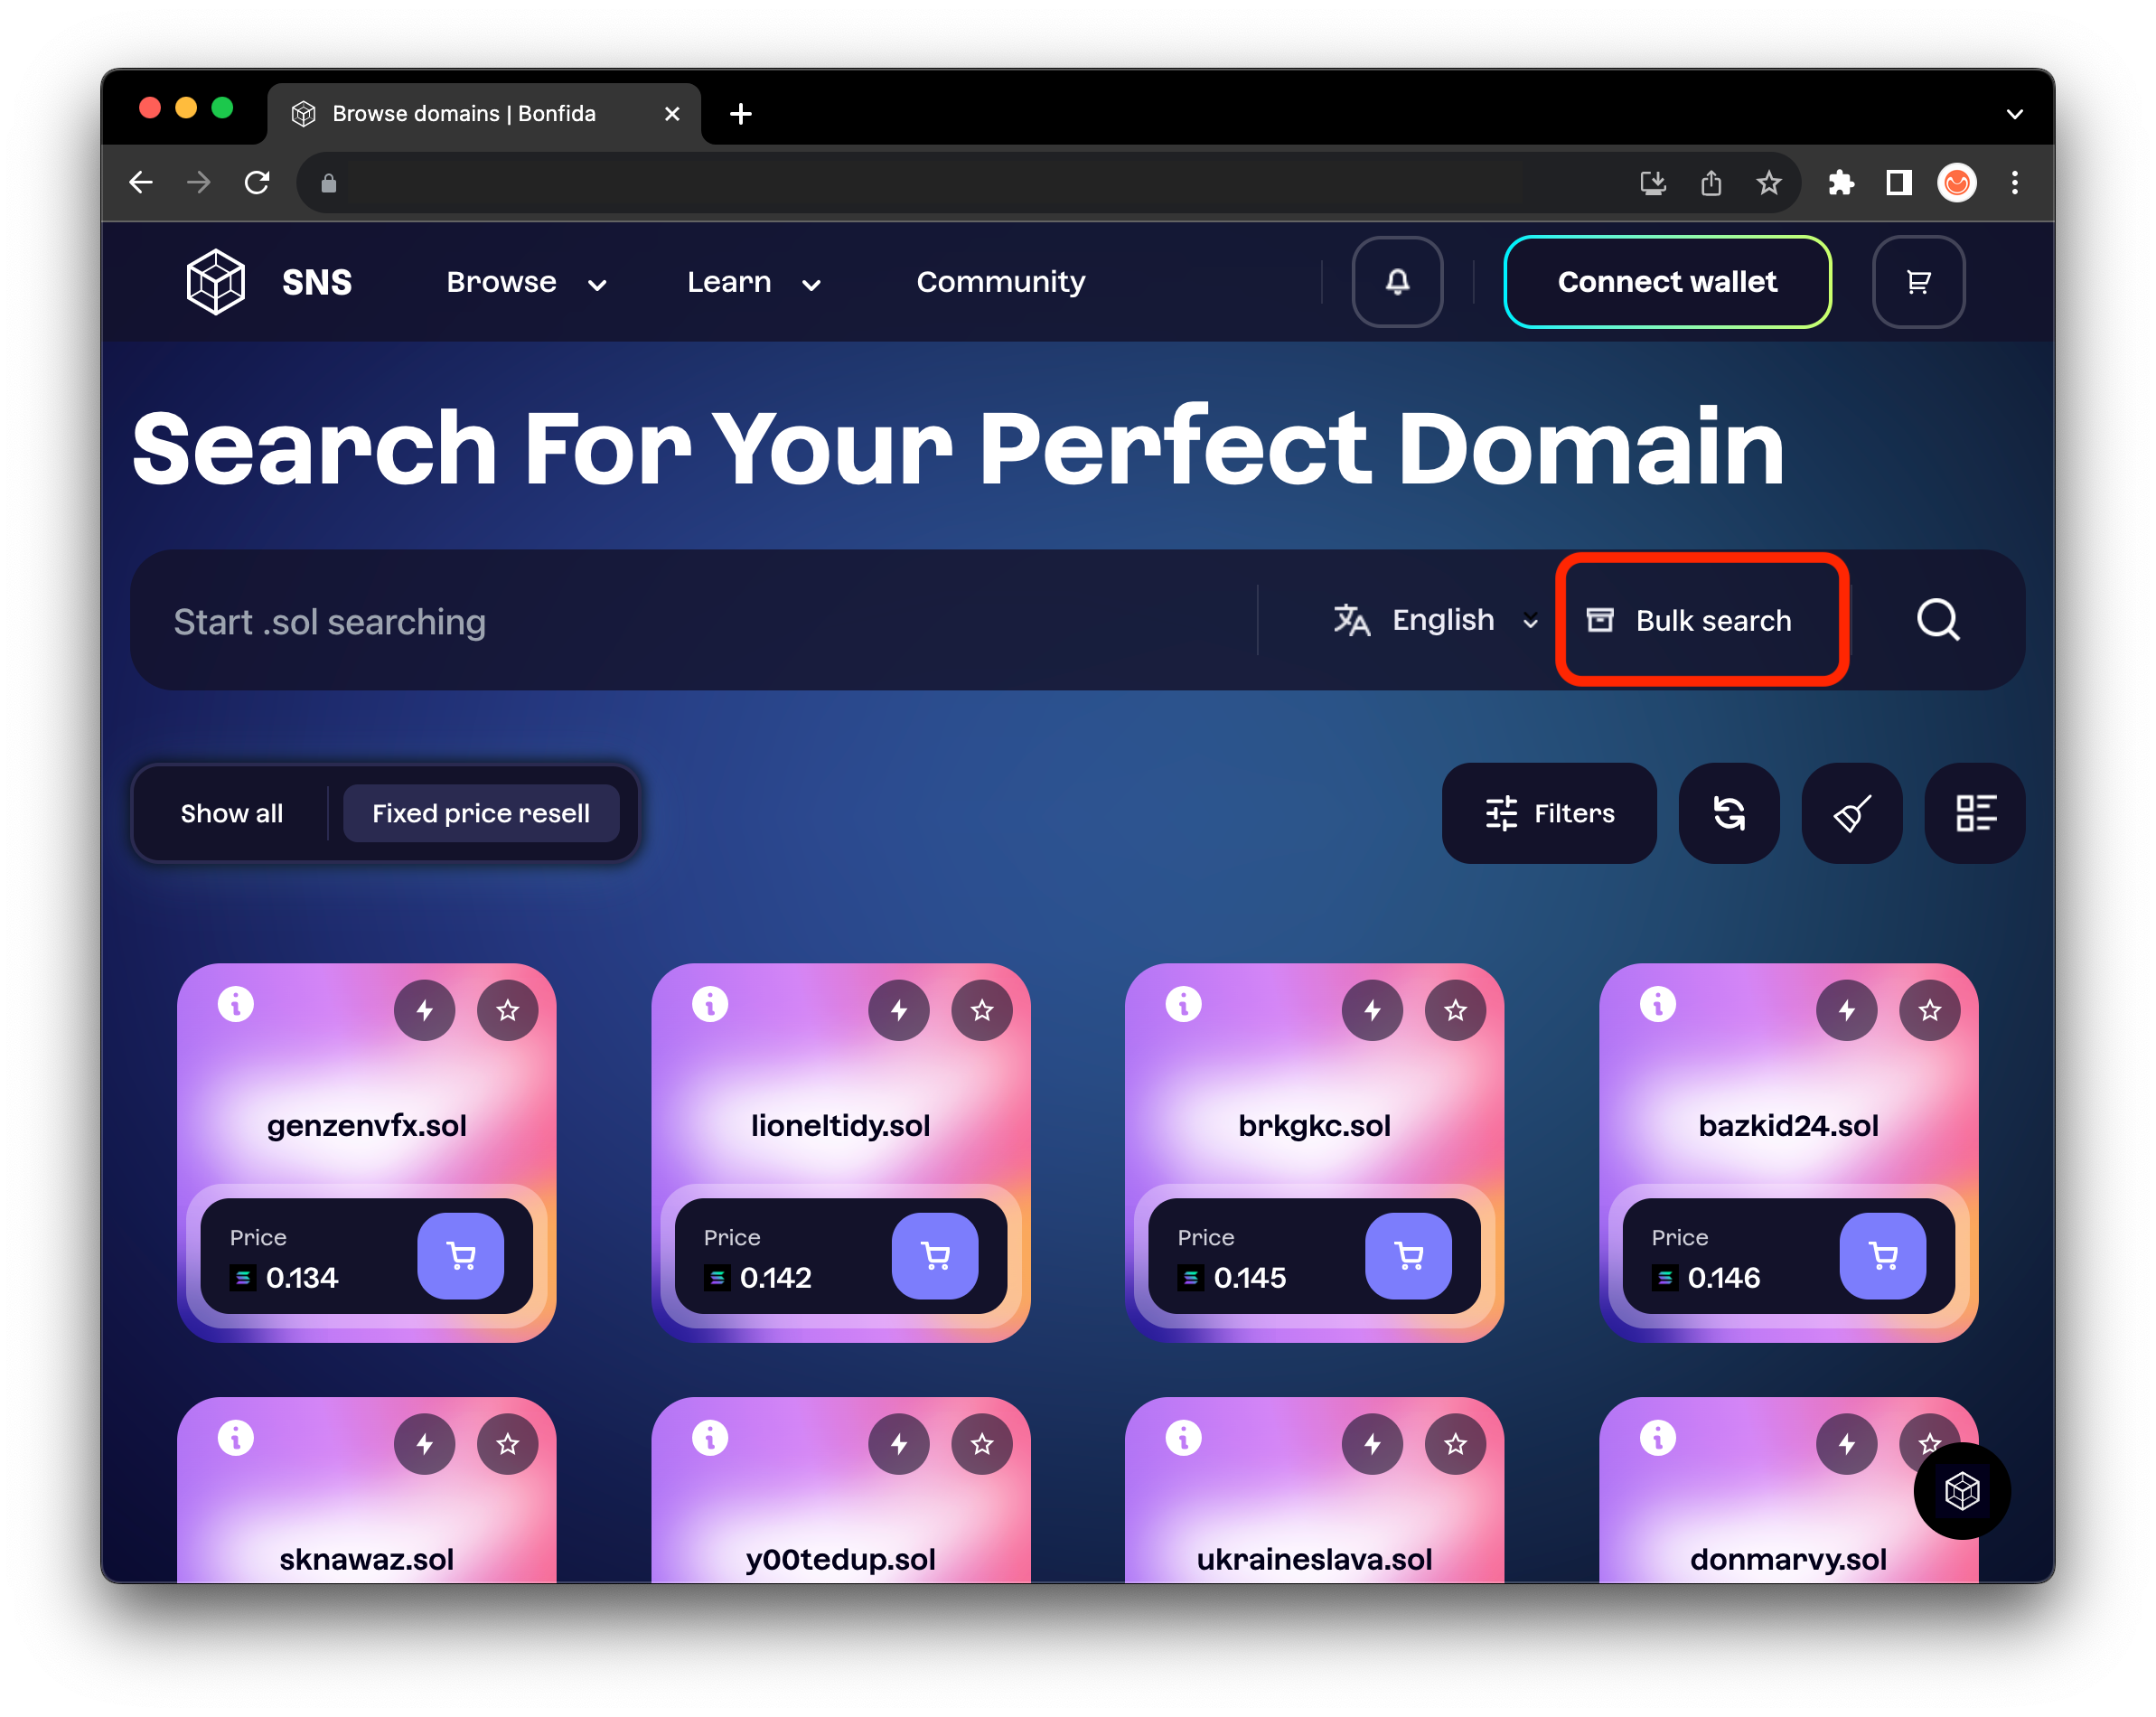
Task: Switch to list view layout icon
Action: (1974, 813)
